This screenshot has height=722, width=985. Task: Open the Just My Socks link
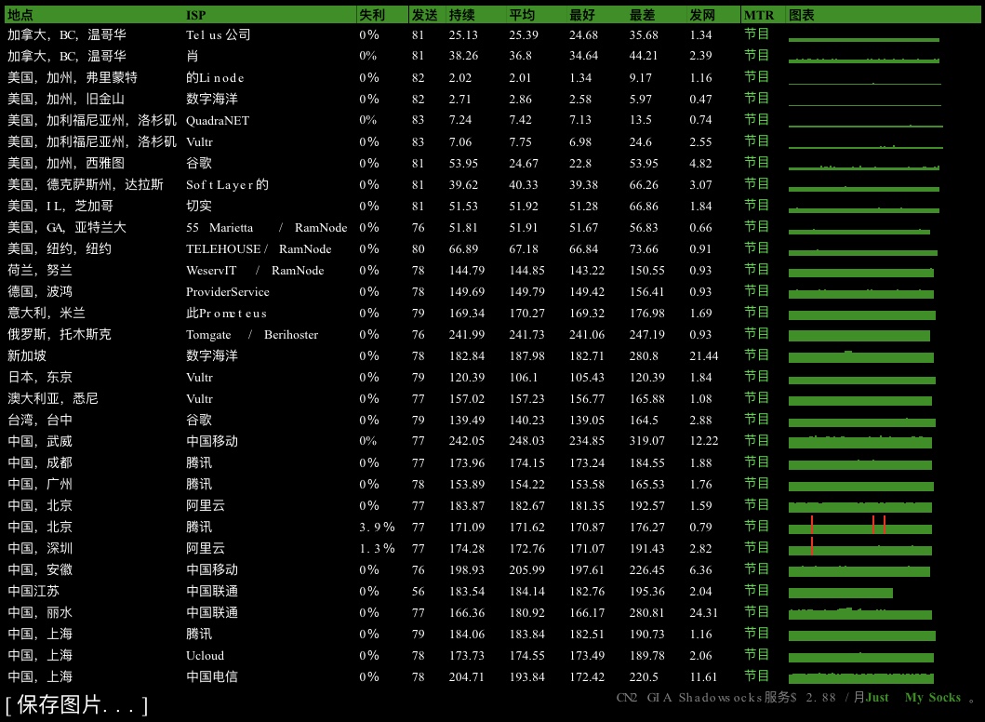tap(913, 698)
